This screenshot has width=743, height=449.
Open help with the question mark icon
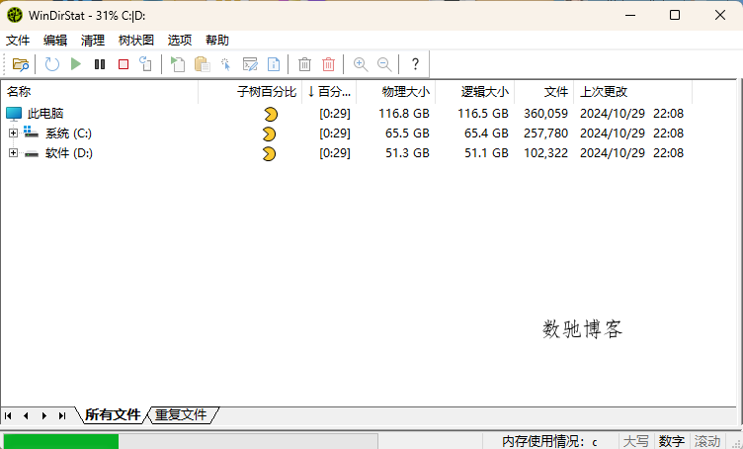click(x=415, y=64)
